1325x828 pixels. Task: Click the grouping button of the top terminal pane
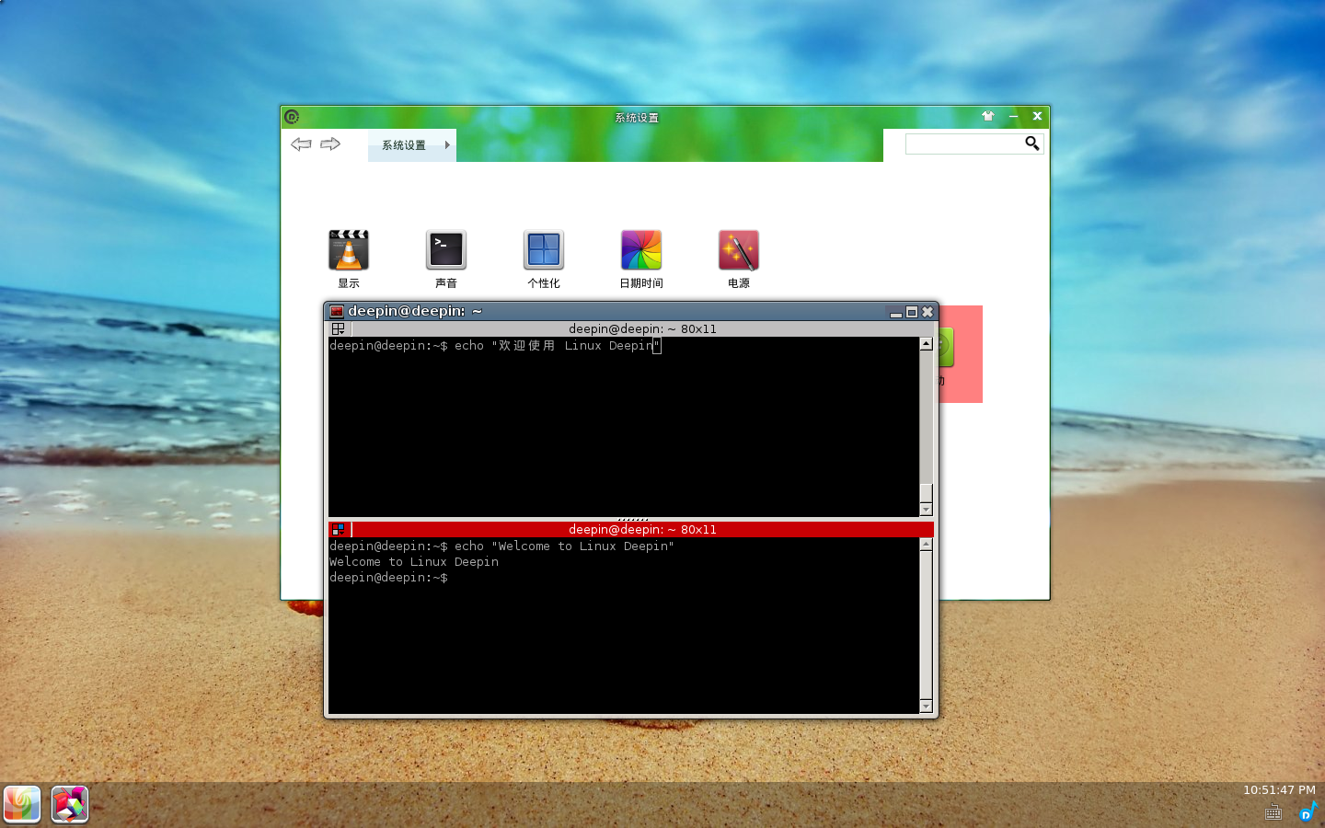[339, 328]
